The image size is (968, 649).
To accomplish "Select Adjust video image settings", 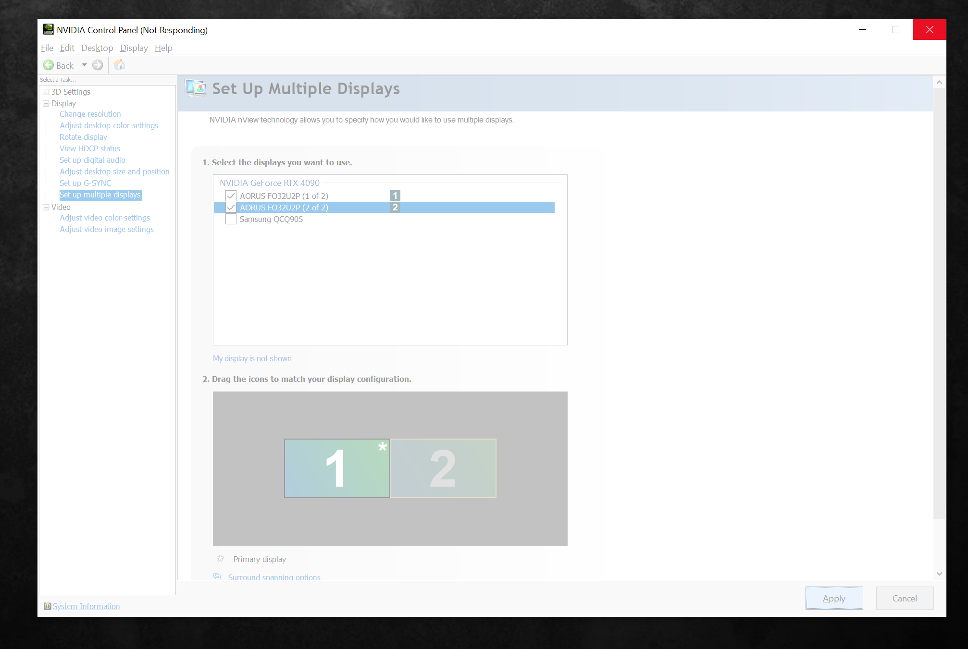I will 107,229.
